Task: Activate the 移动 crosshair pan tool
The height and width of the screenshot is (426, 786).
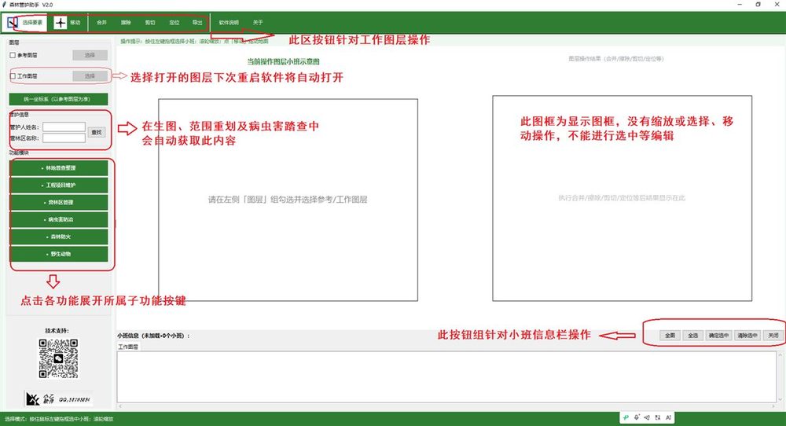Action: pyautogui.click(x=68, y=23)
